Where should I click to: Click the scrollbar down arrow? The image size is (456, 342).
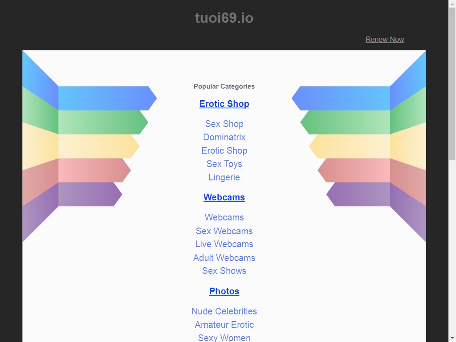point(452,338)
